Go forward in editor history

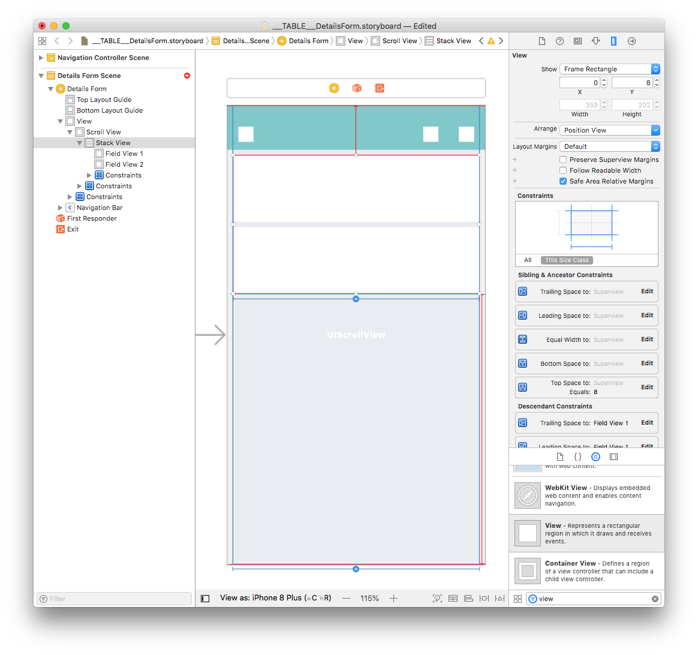click(x=70, y=41)
